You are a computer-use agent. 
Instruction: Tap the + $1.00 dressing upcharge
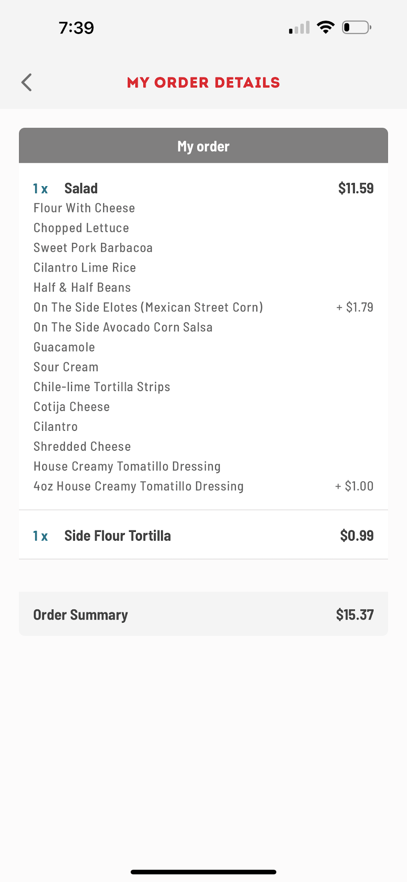(354, 486)
